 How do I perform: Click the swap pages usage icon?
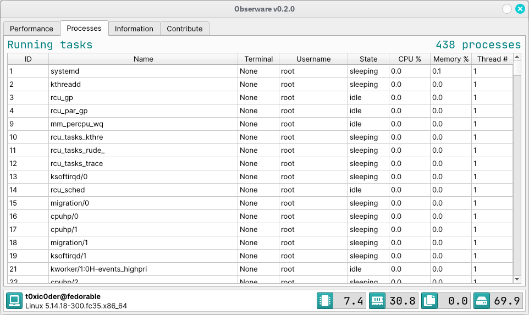coord(429,301)
